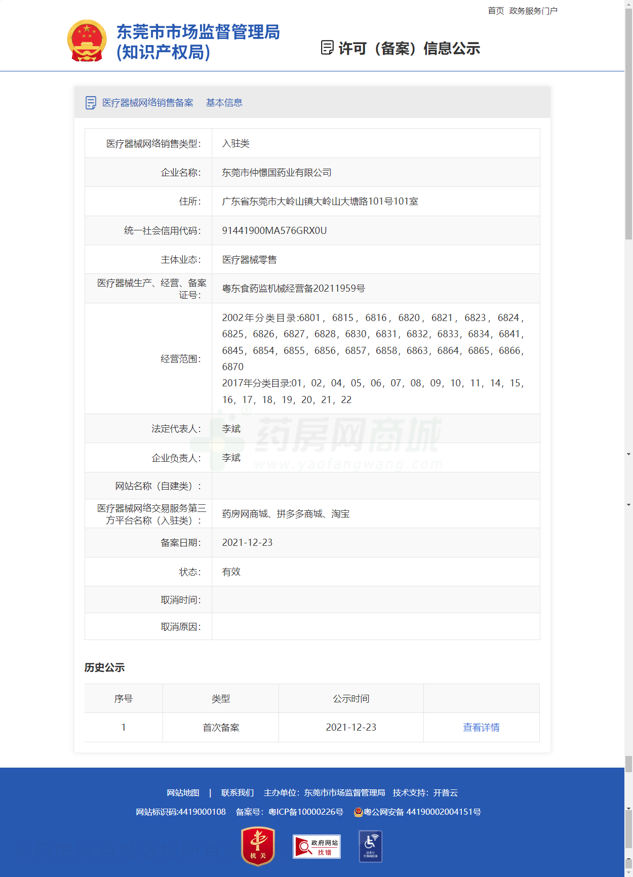Click 主办单位：东莞市市场监督管理局 footer text
Viewport: 633px width, 877px height.
[324, 792]
